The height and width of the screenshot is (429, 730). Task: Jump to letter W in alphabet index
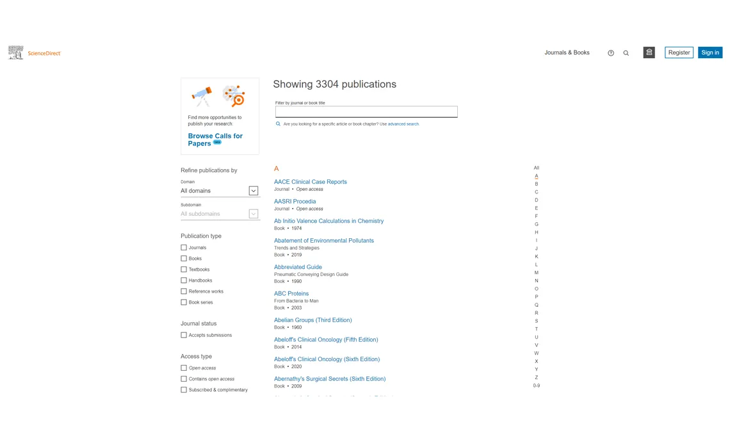tap(537, 353)
